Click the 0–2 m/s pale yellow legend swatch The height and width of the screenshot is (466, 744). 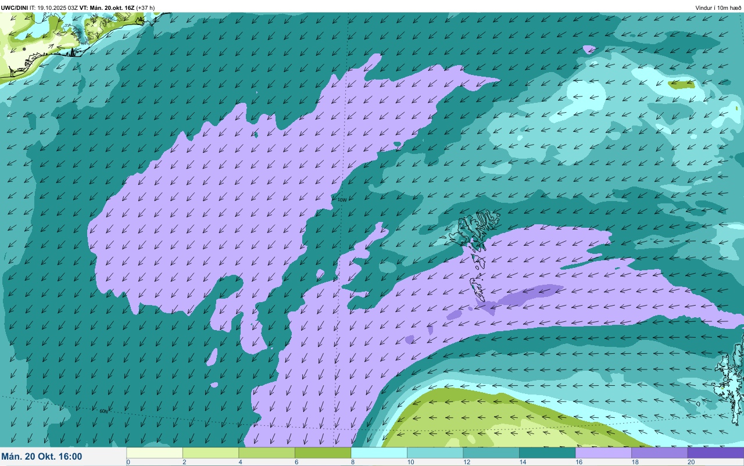point(155,453)
